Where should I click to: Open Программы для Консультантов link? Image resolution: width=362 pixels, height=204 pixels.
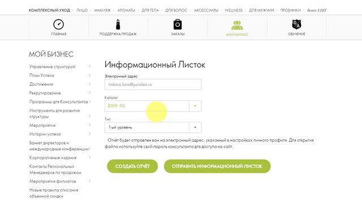(x=58, y=102)
